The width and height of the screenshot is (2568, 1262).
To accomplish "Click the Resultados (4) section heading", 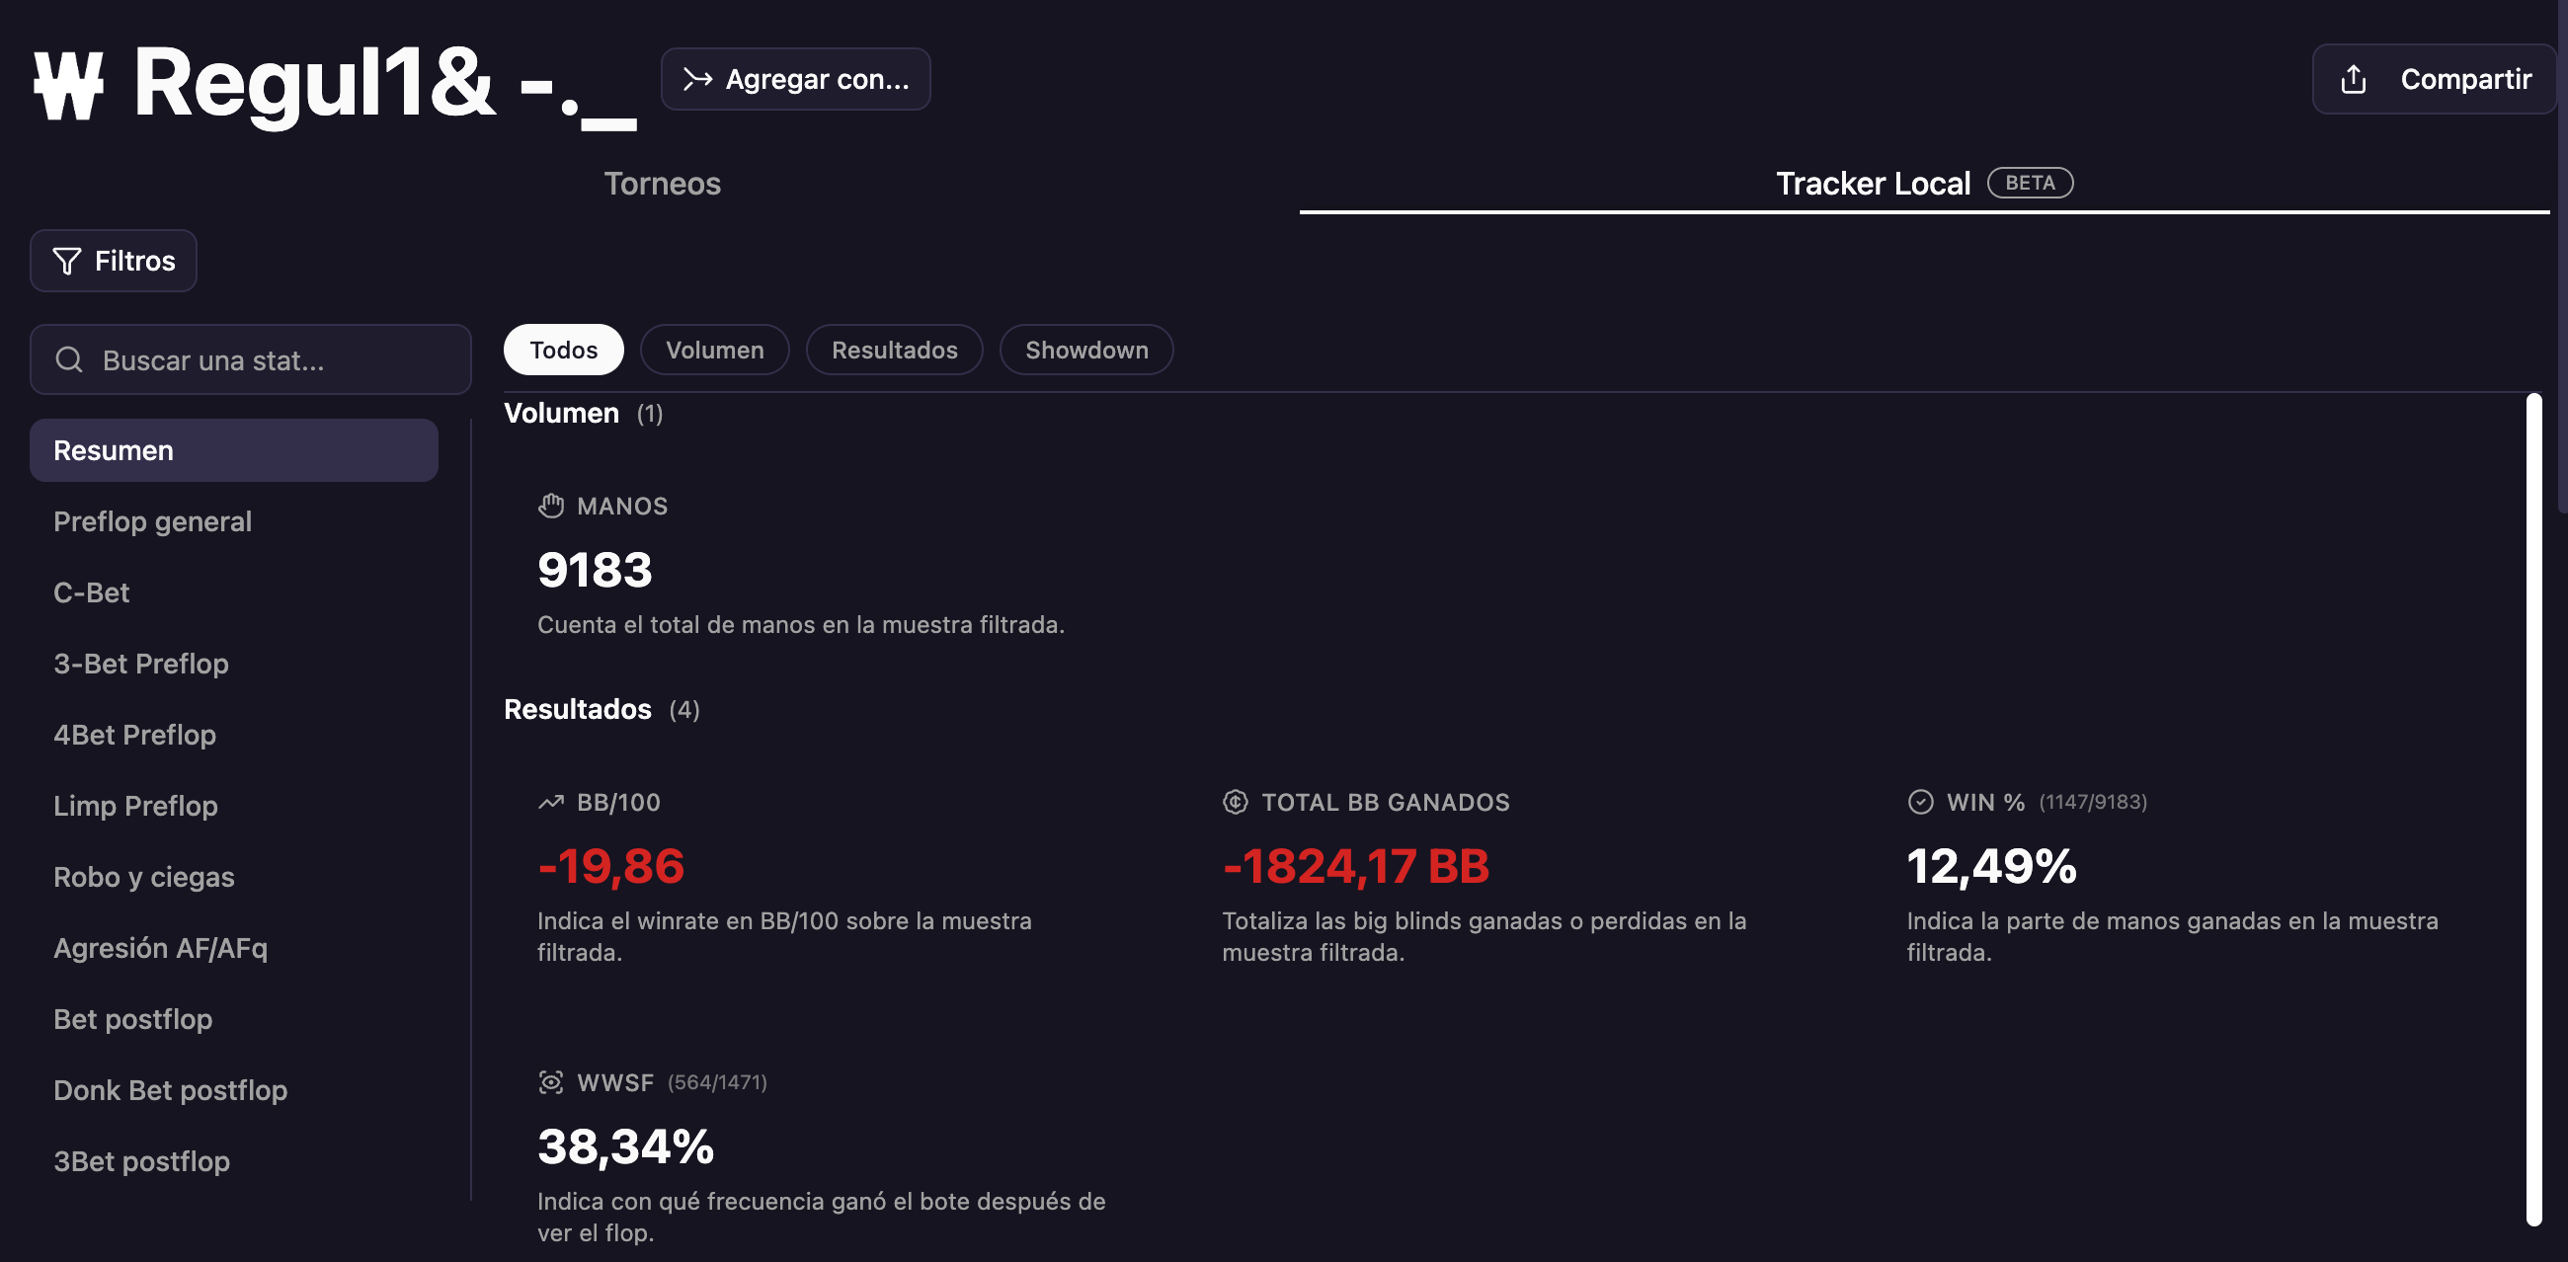I will [x=602, y=710].
